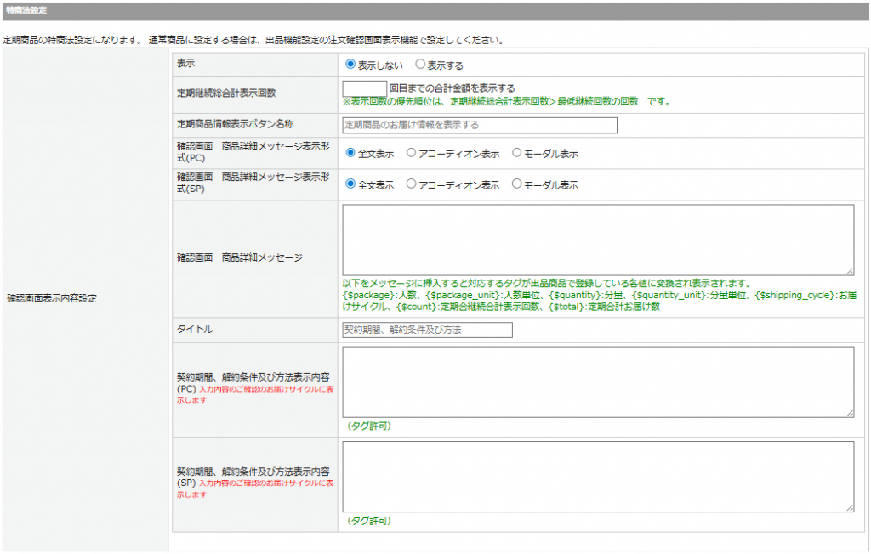Choose アコーディオン表示 for the PC message format

click(412, 153)
